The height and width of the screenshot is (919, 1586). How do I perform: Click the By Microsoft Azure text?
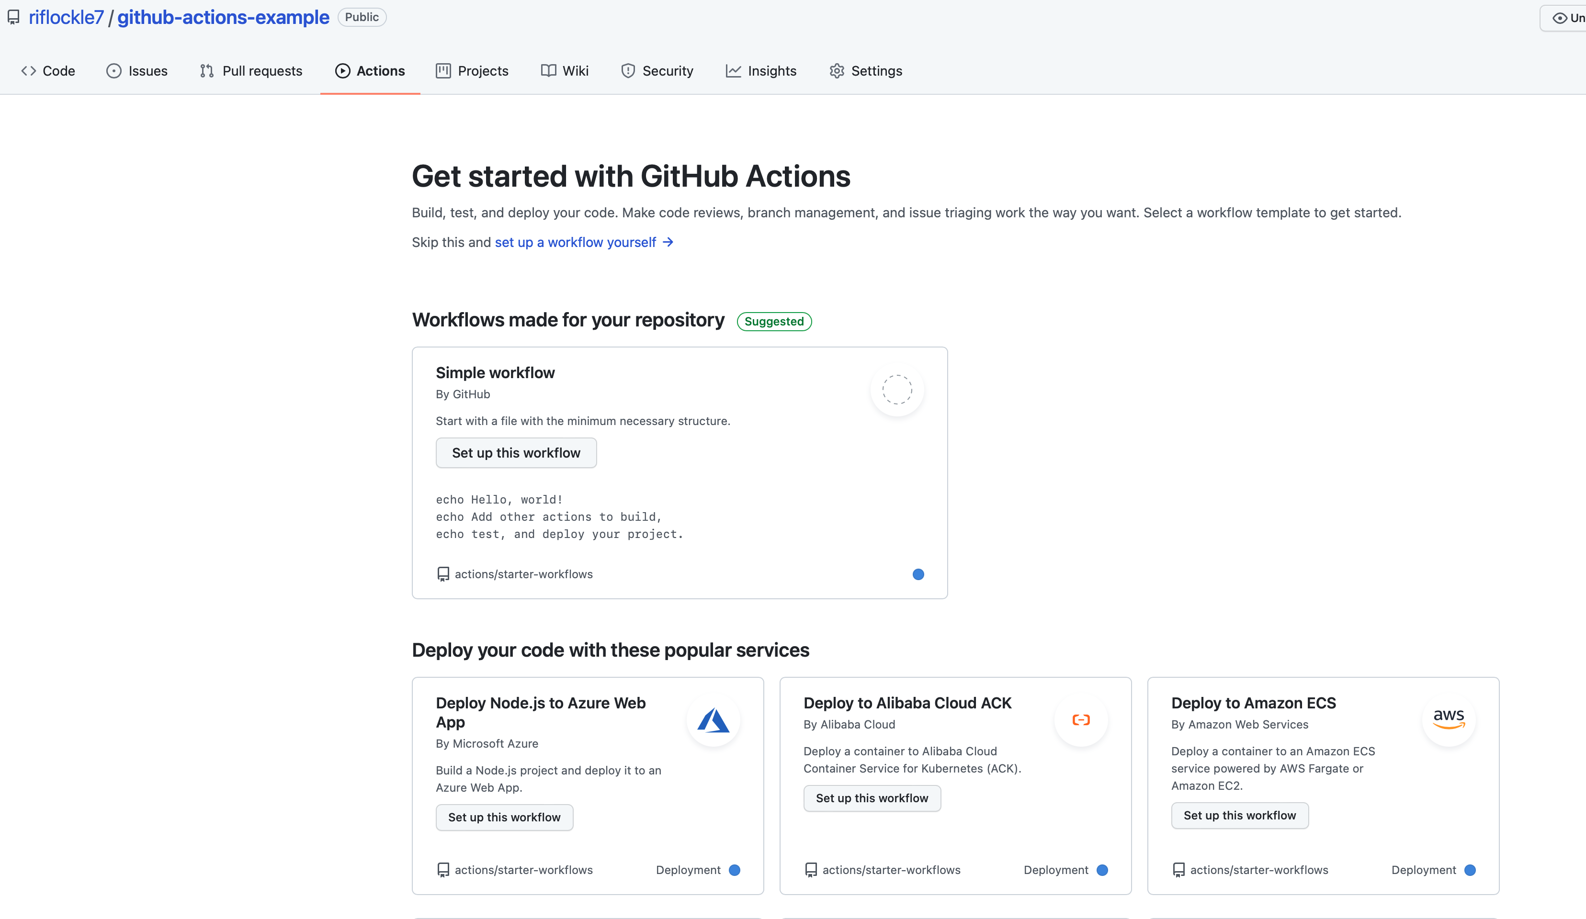(x=487, y=743)
